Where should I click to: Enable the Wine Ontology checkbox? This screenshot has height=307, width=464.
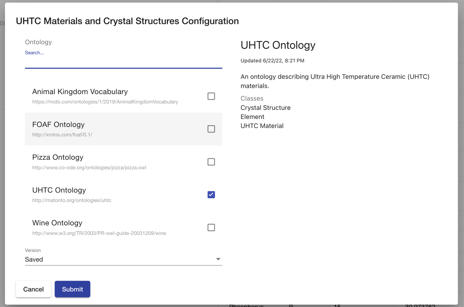click(211, 227)
